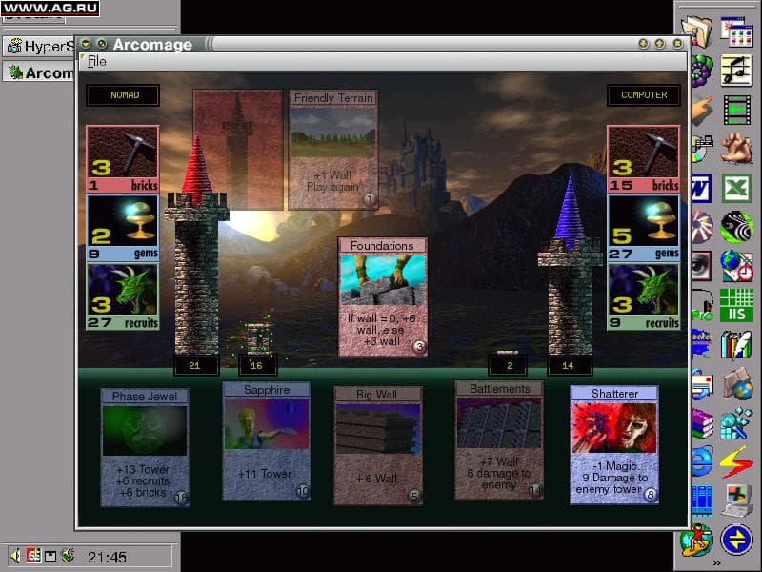Click the Foundations card on the table
The image size is (762, 572).
pos(383,297)
